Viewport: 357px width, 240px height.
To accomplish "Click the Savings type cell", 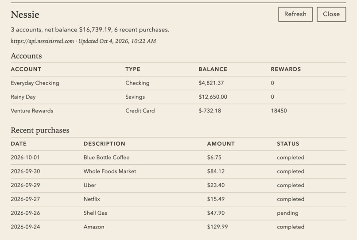I will click(135, 97).
